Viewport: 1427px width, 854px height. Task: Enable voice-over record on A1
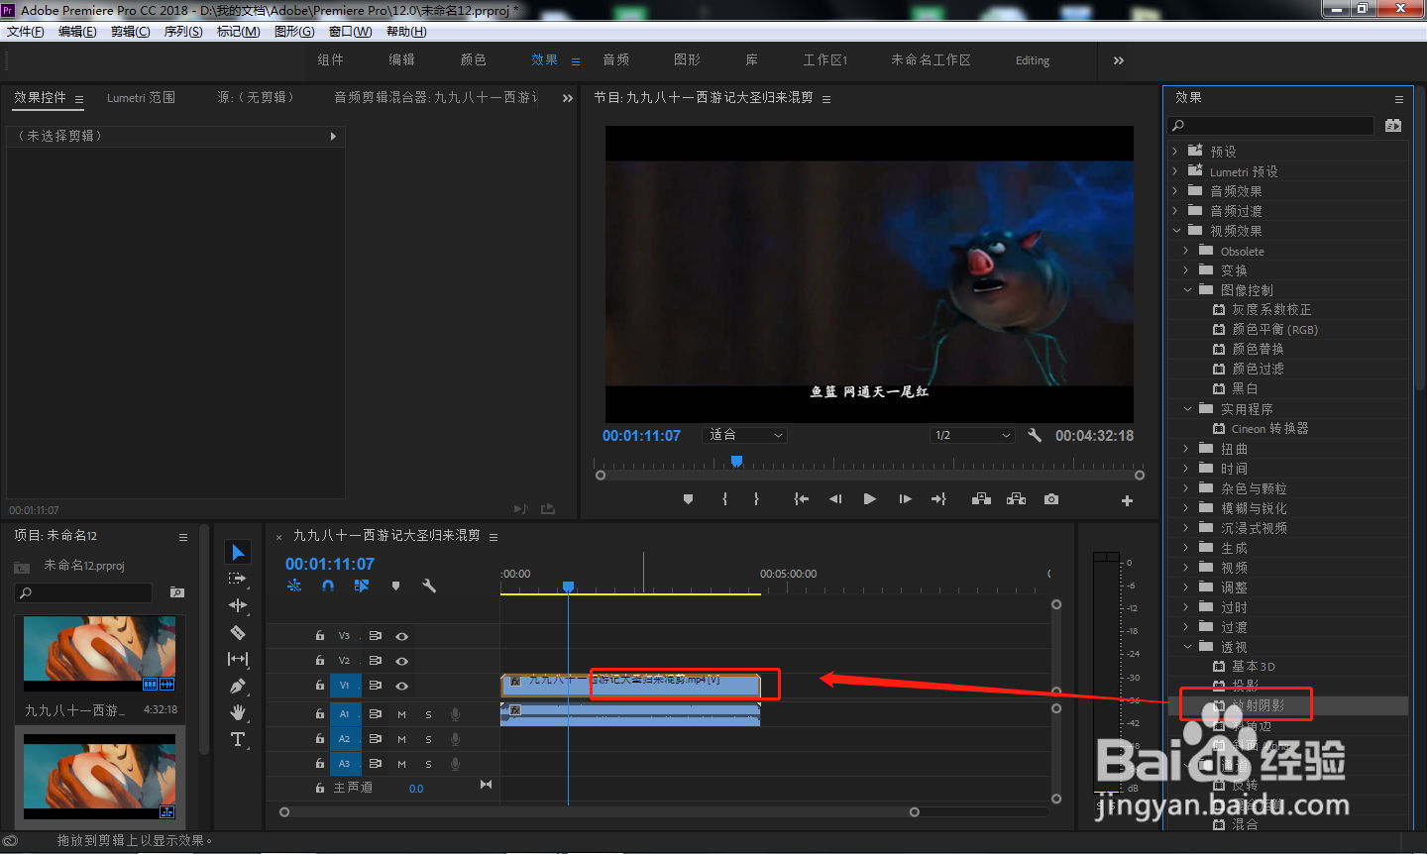tap(455, 714)
